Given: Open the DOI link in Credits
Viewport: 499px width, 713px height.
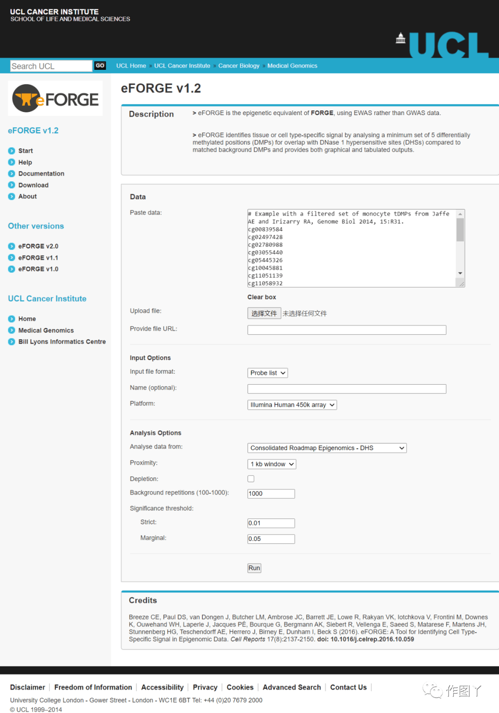Looking at the screenshot, I should pos(365,639).
